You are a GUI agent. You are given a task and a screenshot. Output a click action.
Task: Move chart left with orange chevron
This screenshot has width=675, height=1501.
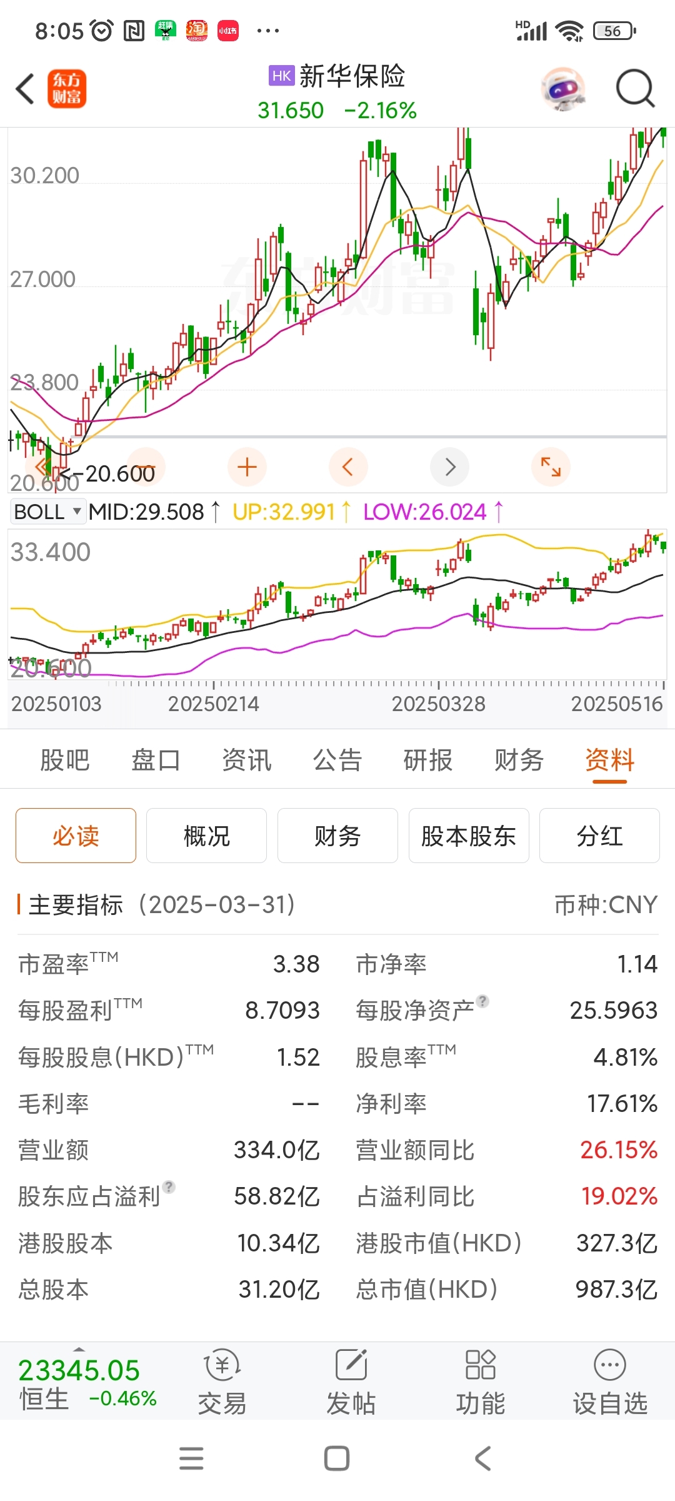(x=348, y=467)
